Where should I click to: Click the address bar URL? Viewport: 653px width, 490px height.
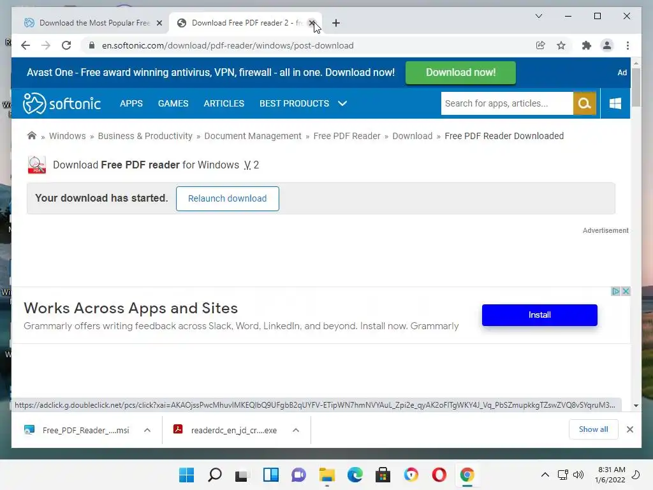tap(228, 45)
